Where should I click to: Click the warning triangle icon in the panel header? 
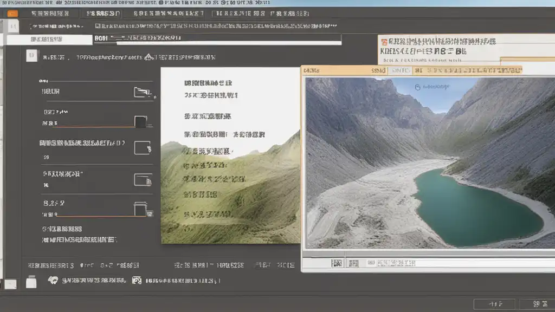tap(149, 57)
